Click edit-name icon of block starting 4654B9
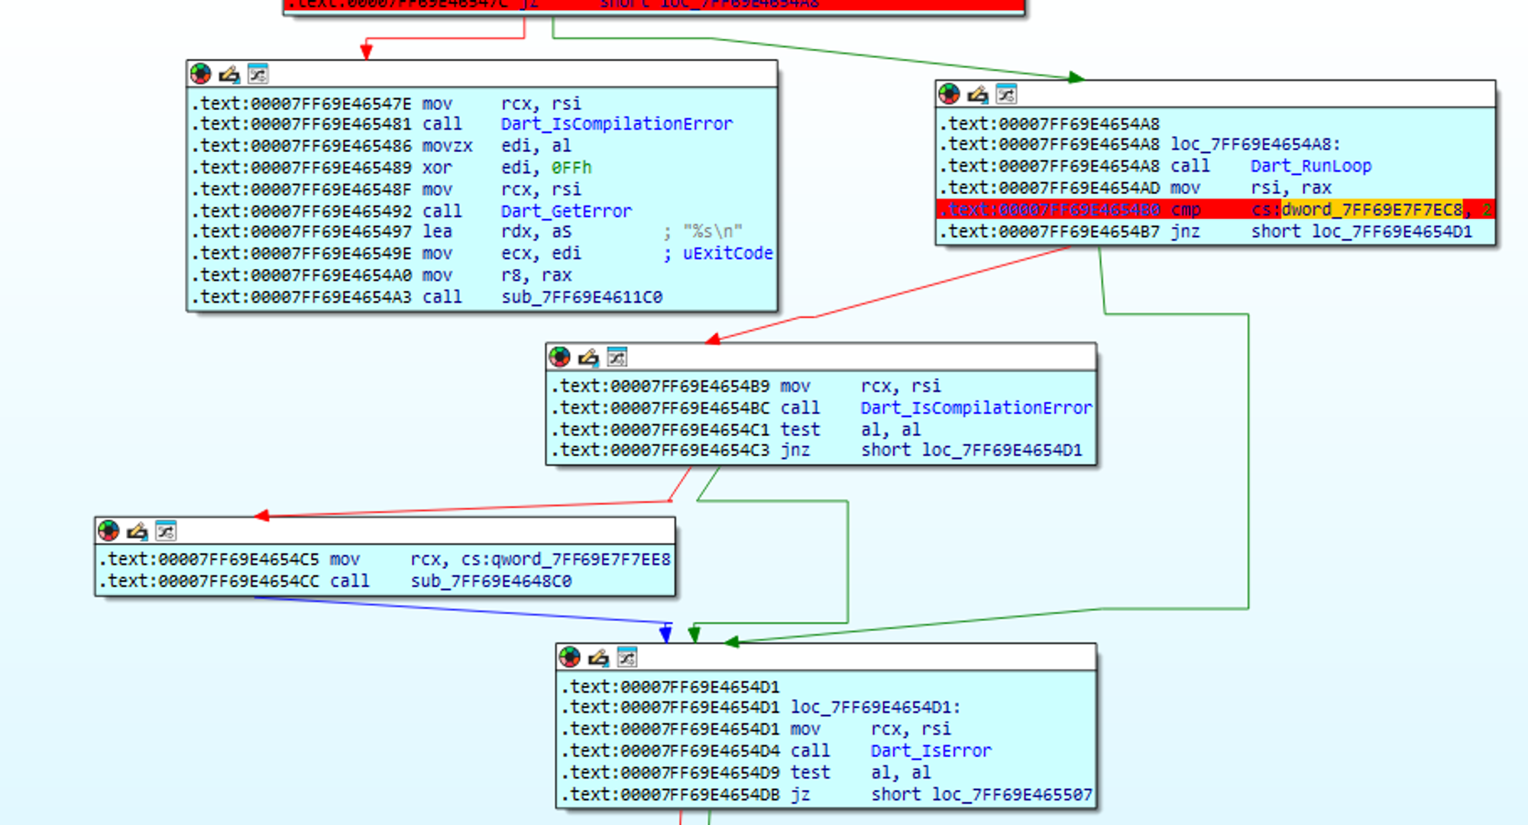Viewport: 1528px width, 825px height. point(588,357)
